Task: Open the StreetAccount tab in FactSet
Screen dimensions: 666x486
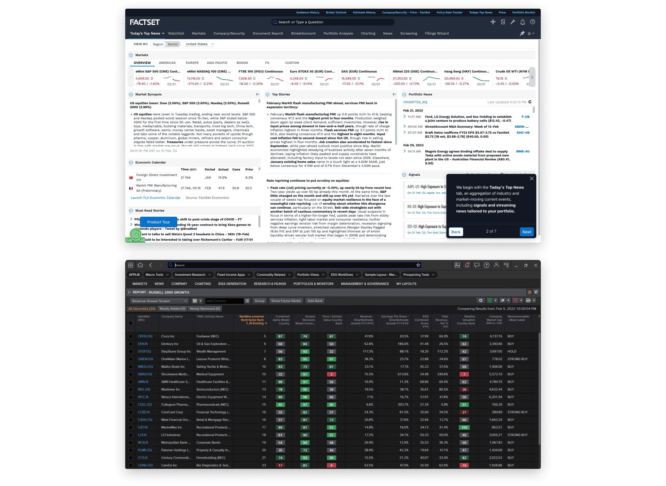Action: tap(303, 33)
